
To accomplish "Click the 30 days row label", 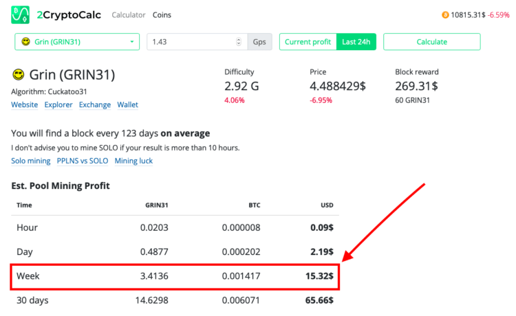I will (x=32, y=300).
